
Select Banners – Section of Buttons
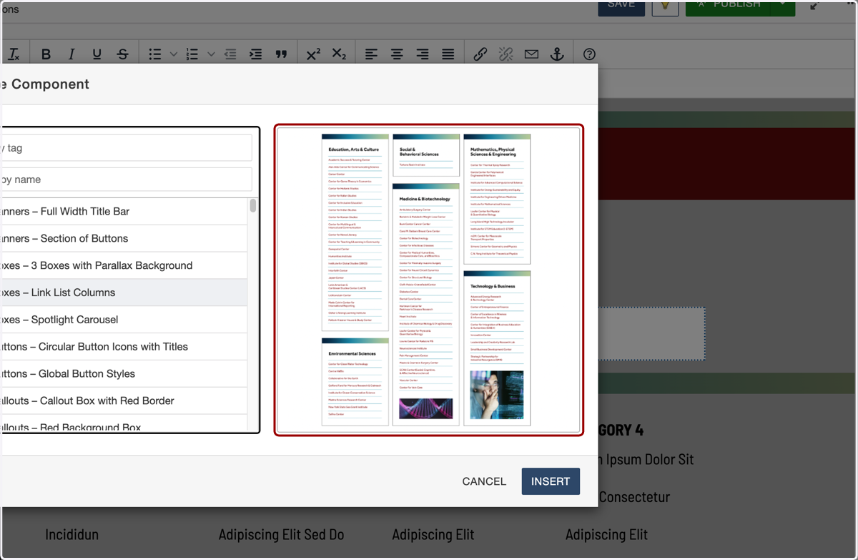point(124,239)
